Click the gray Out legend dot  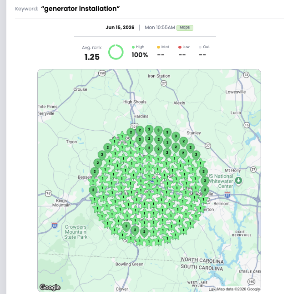[x=200, y=47]
